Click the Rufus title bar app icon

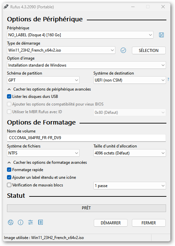[x=6, y=7]
